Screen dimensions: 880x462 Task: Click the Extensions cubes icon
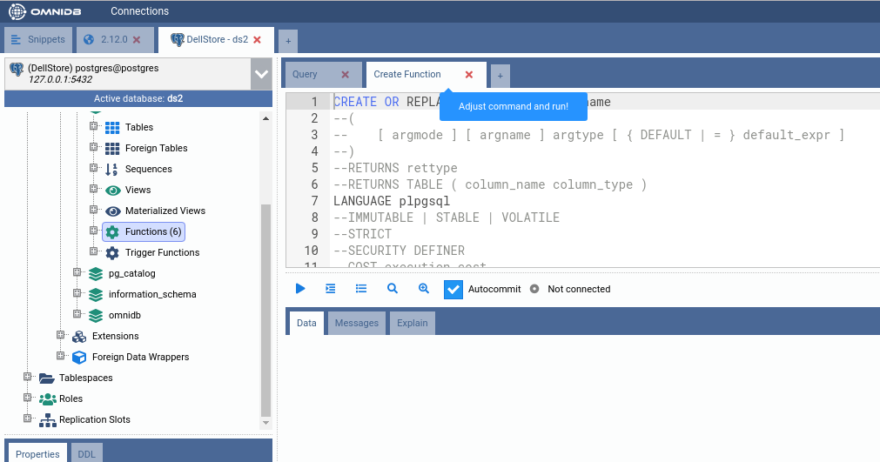click(79, 336)
